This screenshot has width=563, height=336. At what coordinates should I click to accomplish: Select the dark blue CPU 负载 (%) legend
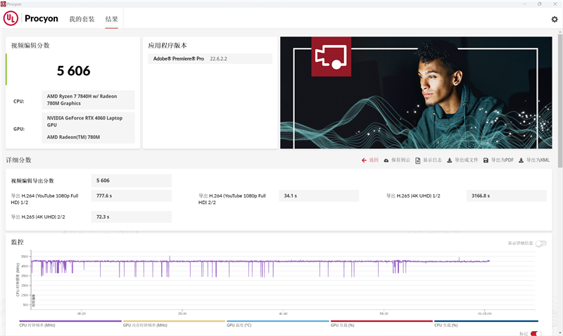(486, 323)
